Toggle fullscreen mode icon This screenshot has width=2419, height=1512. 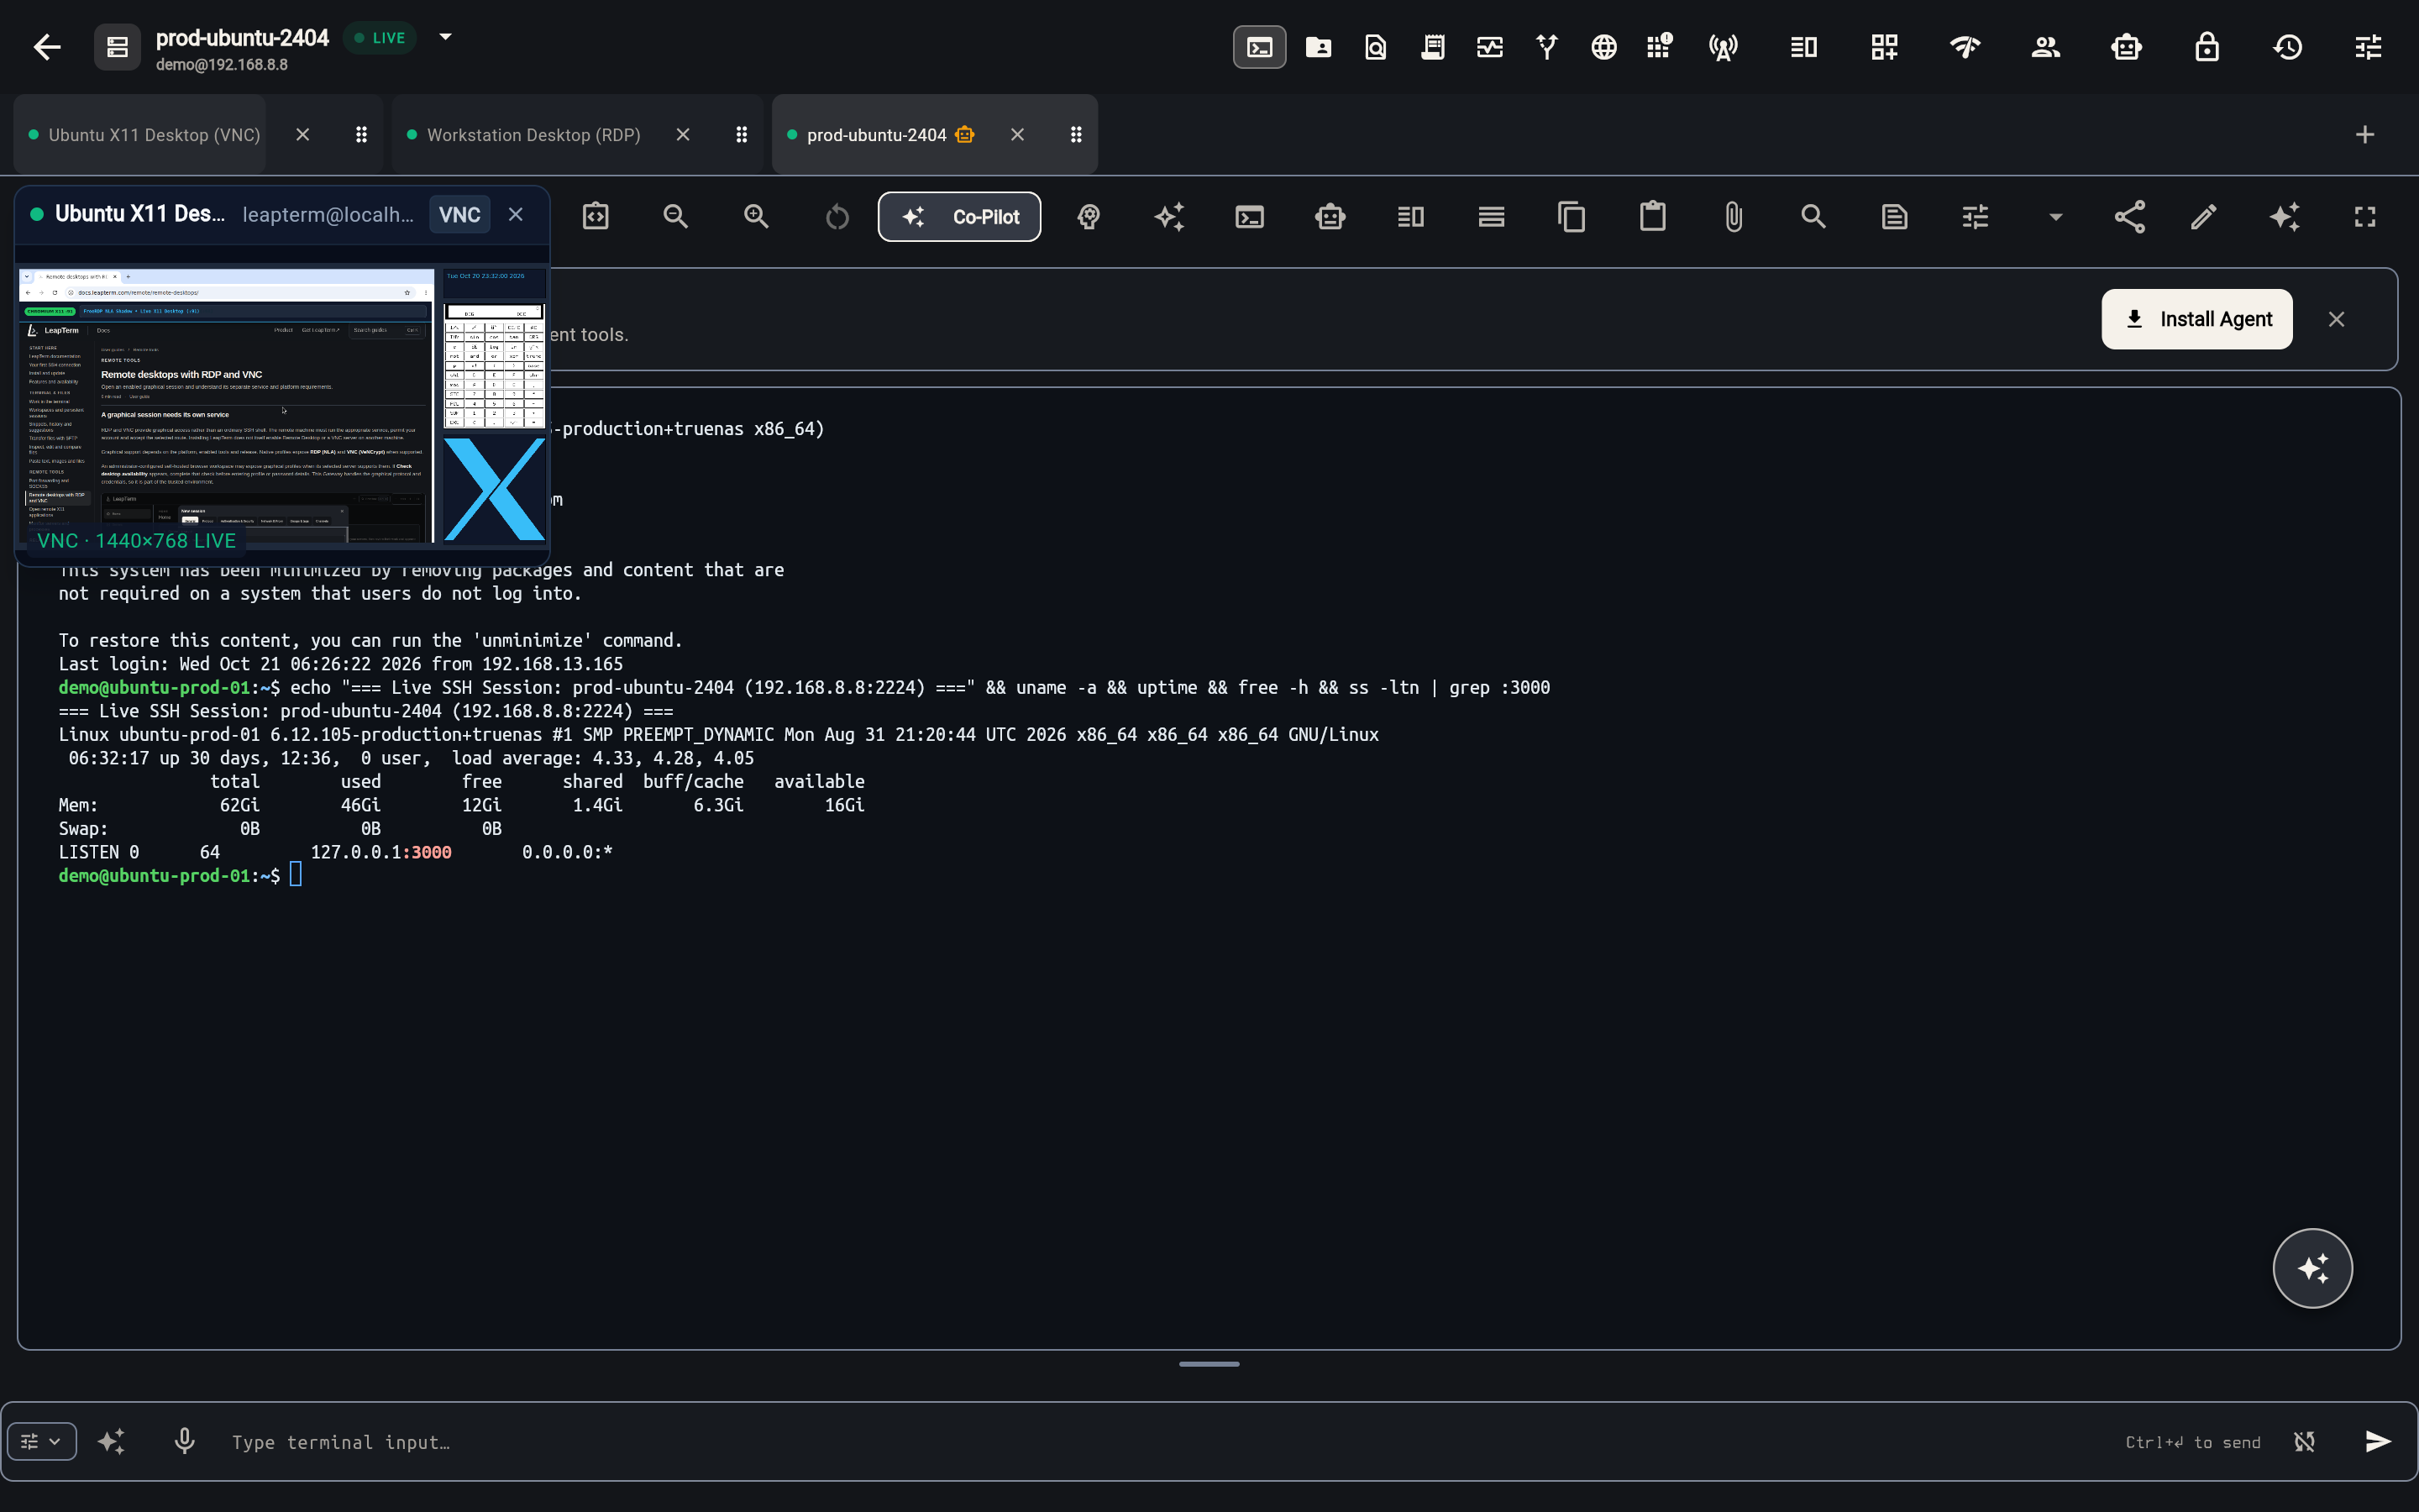(x=2365, y=217)
